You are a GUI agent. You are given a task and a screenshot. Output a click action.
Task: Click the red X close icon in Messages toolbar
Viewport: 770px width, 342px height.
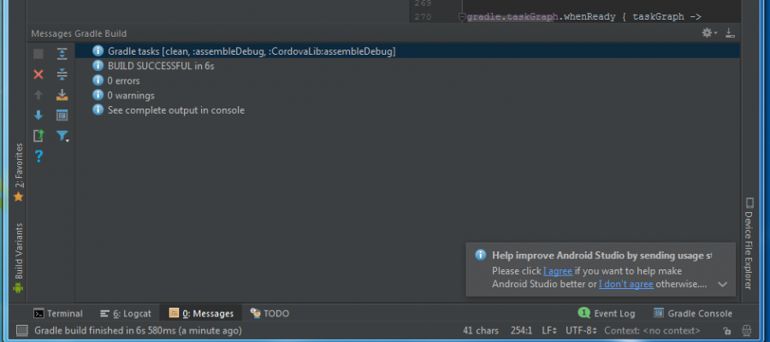coord(38,74)
